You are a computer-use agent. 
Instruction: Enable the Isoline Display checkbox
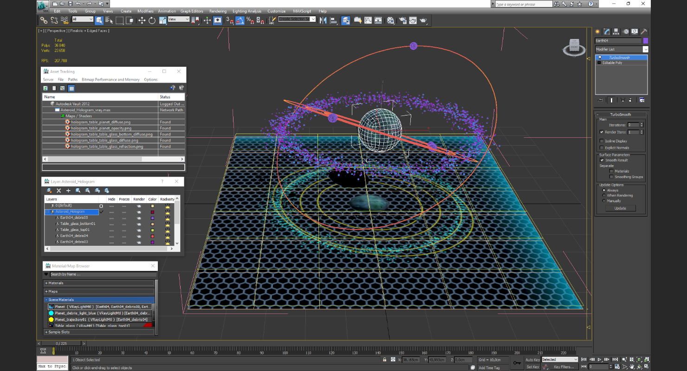coord(602,141)
